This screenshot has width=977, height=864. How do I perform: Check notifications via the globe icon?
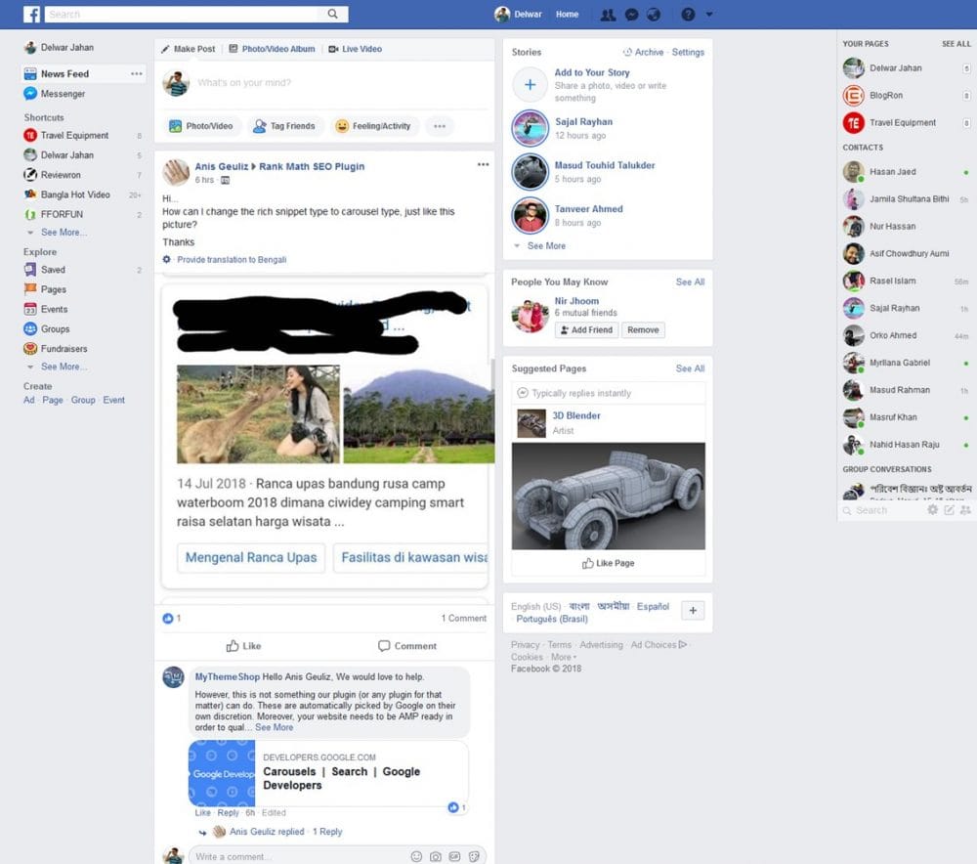652,14
